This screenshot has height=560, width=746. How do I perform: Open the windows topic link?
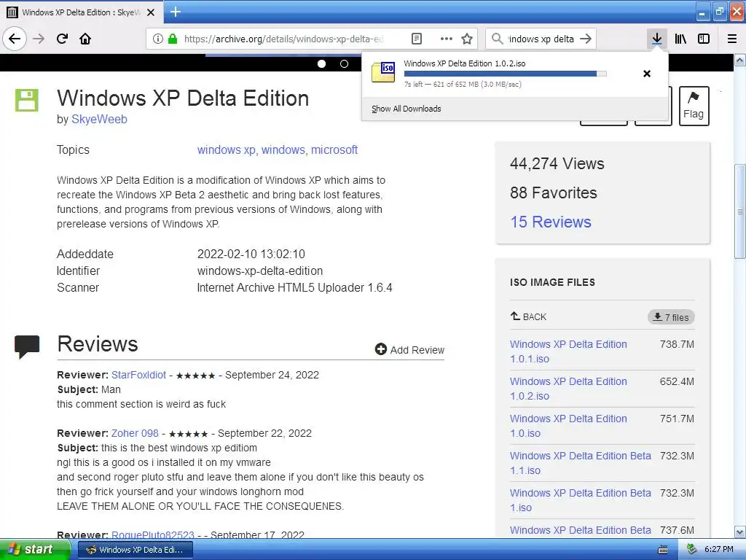pyautogui.click(x=283, y=149)
